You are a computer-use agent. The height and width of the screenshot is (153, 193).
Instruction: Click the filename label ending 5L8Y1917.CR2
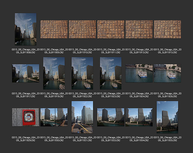coord(26,95)
